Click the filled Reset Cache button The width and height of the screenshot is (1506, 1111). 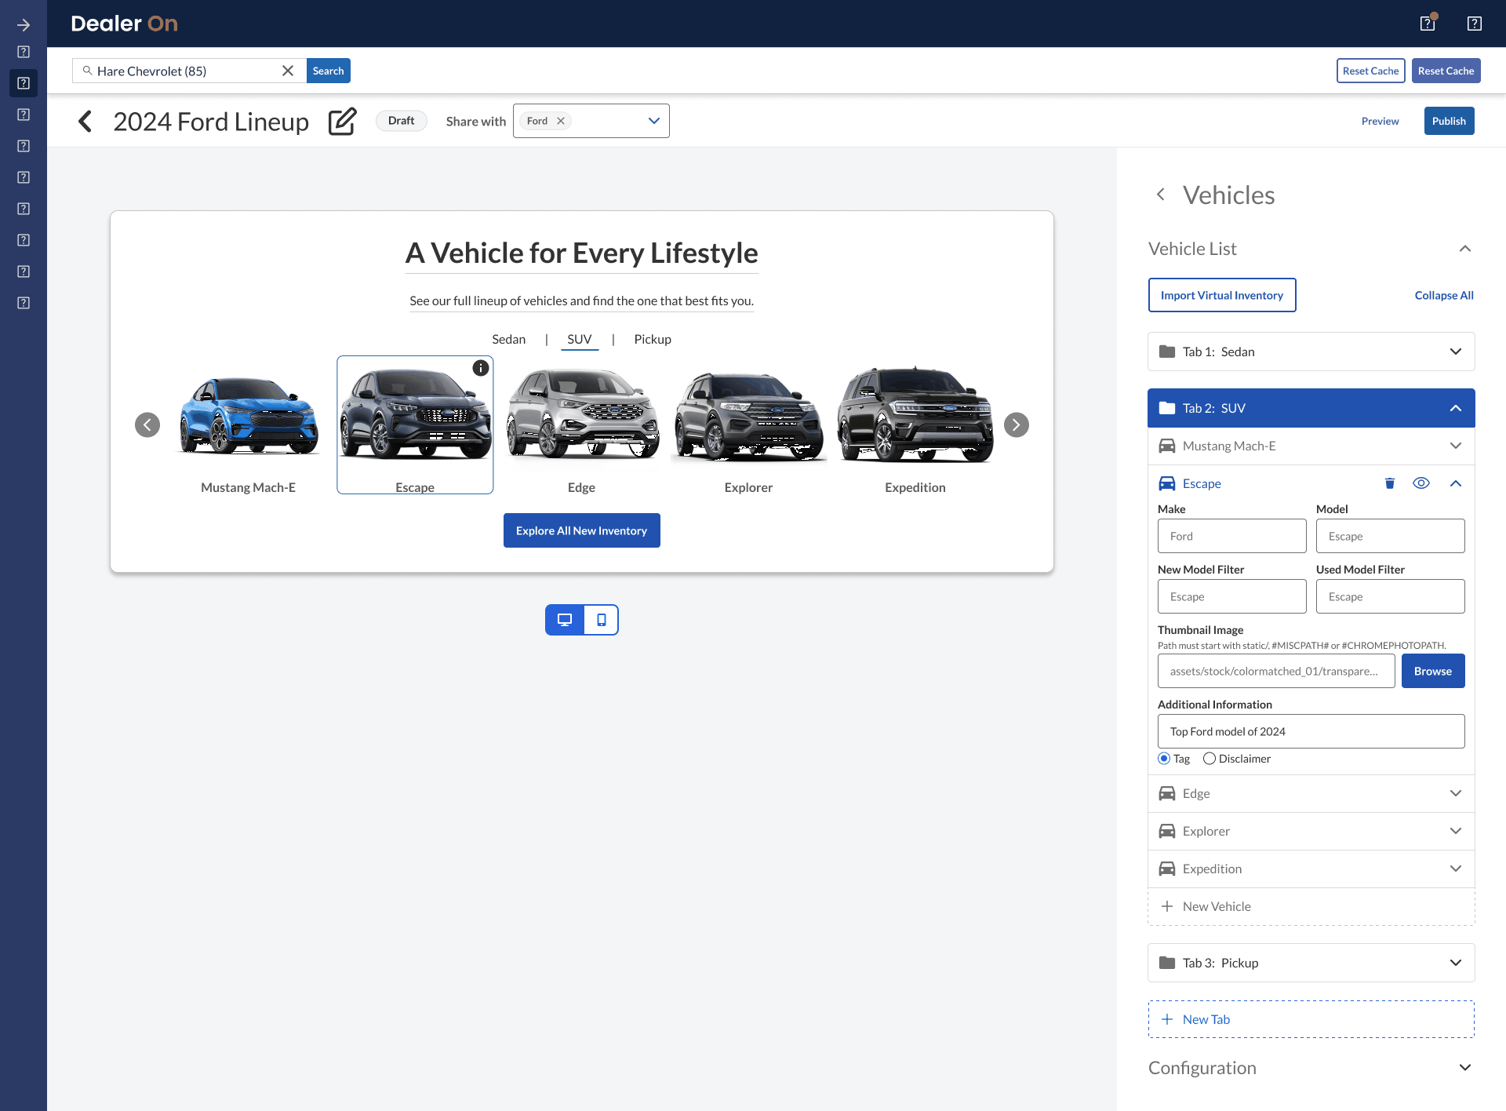(x=1446, y=71)
